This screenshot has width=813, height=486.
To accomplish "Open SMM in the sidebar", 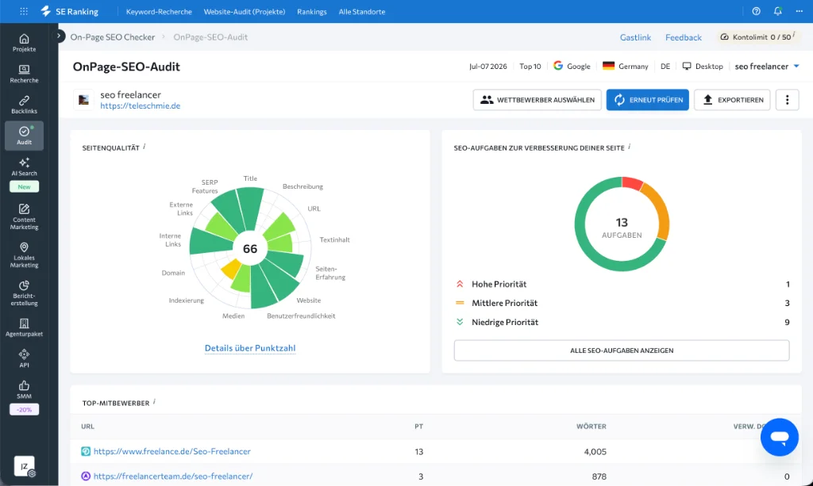I will (x=24, y=390).
